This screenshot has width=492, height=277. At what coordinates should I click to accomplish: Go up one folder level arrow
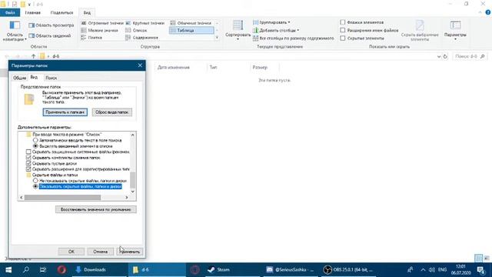(33, 56)
